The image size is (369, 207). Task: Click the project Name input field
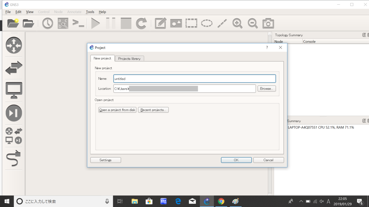tap(194, 79)
